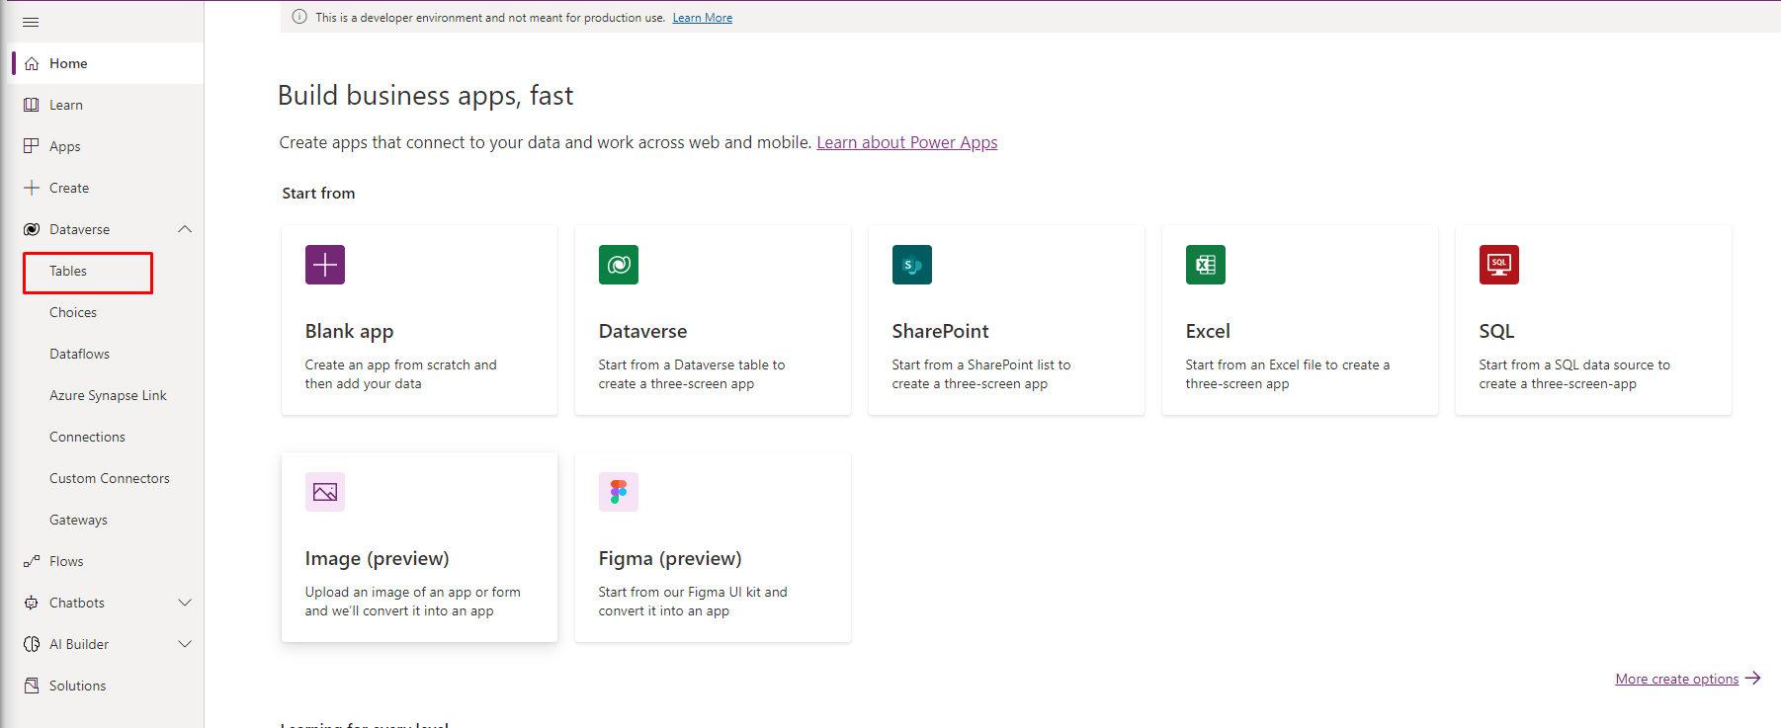Click the Figma logo icon
The height and width of the screenshot is (728, 1781).
tap(619, 492)
